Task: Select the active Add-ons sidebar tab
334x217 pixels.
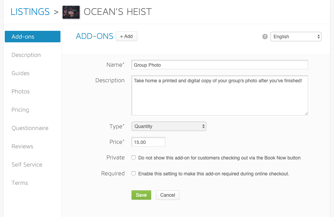Action: point(33,37)
